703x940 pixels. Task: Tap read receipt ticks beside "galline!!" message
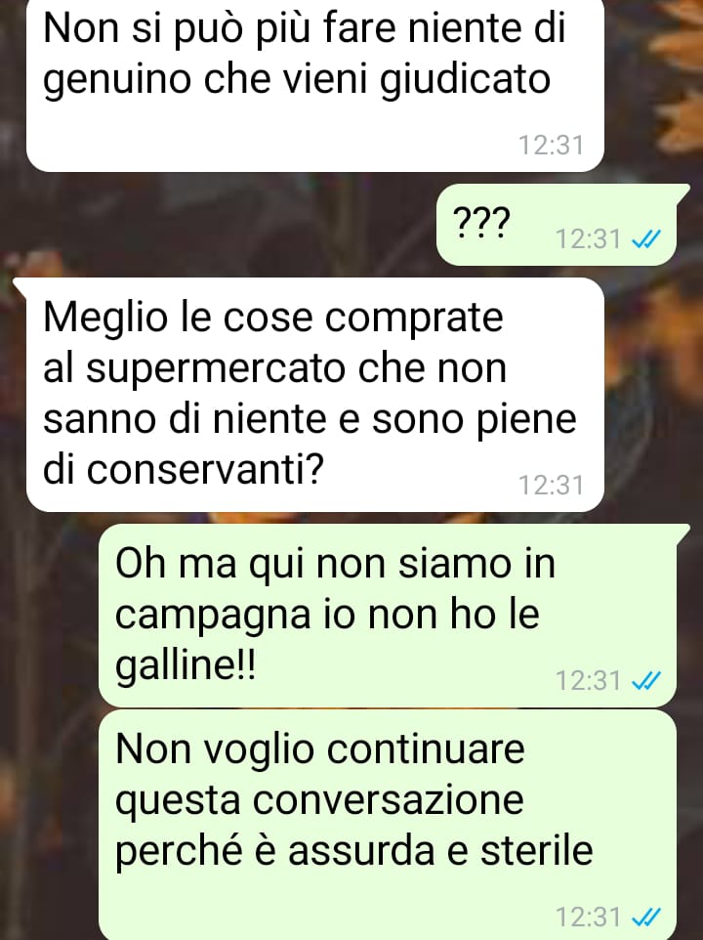646,680
